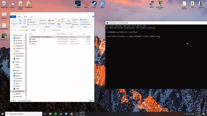
Task: Open General Store folder in sidebar
Action: tap(19, 46)
